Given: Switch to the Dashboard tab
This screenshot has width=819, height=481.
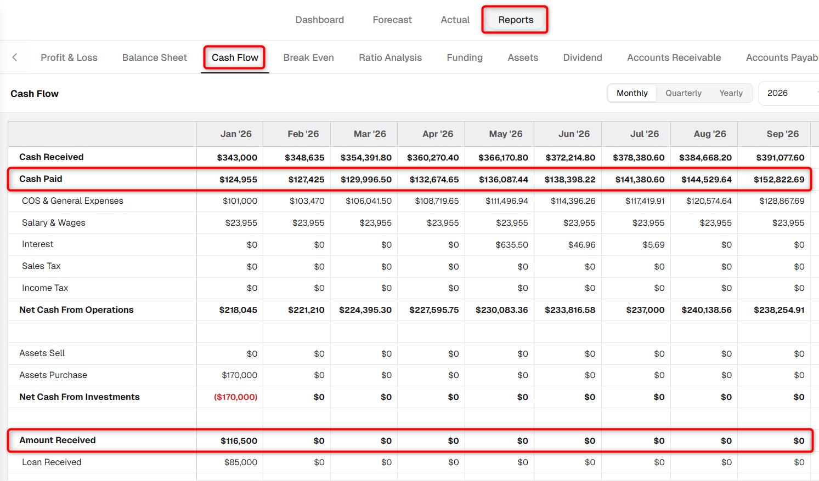Looking at the screenshot, I should pyautogui.click(x=319, y=20).
